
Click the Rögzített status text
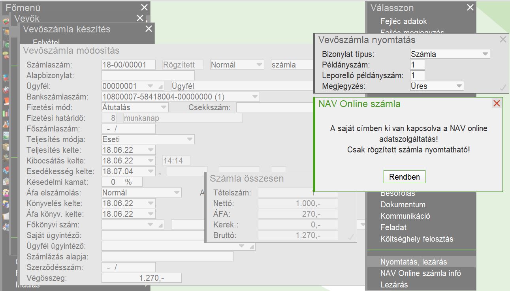tap(183, 65)
